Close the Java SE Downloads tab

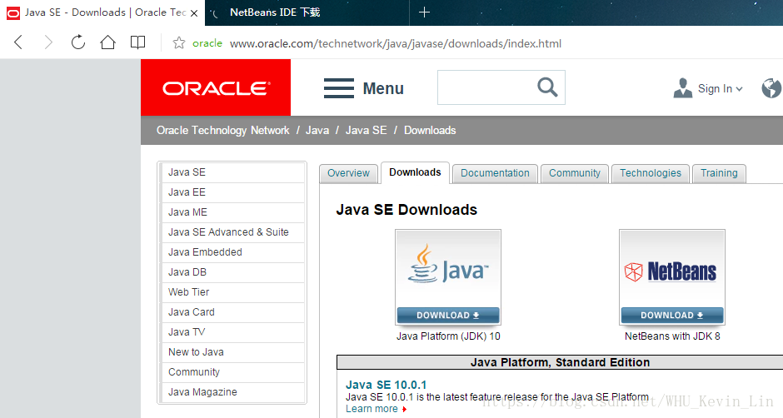[194, 13]
